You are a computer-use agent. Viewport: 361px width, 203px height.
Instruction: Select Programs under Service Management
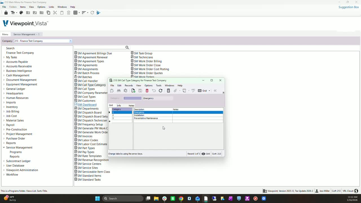[x=16, y=152]
